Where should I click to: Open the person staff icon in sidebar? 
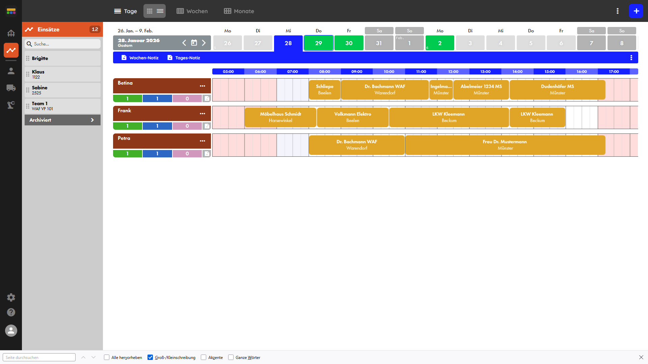point(11,71)
